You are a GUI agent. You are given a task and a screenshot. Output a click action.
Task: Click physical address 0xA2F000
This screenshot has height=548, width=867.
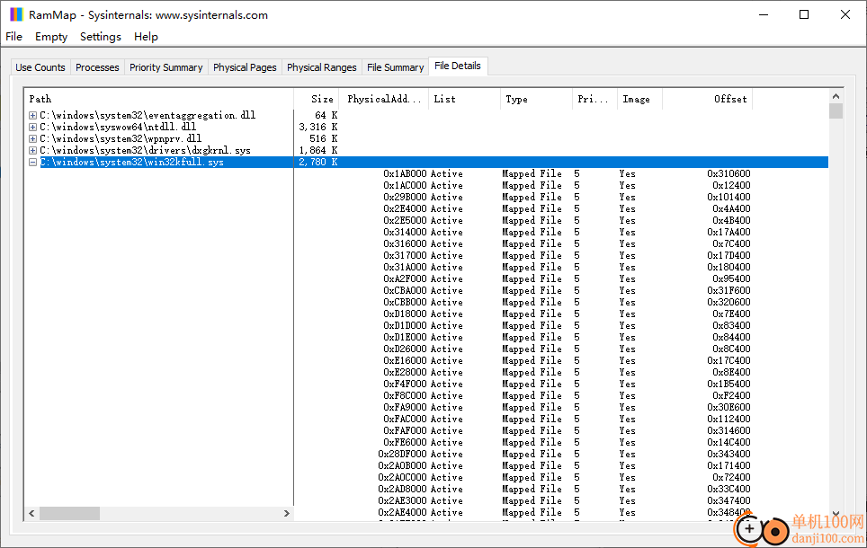coord(405,278)
